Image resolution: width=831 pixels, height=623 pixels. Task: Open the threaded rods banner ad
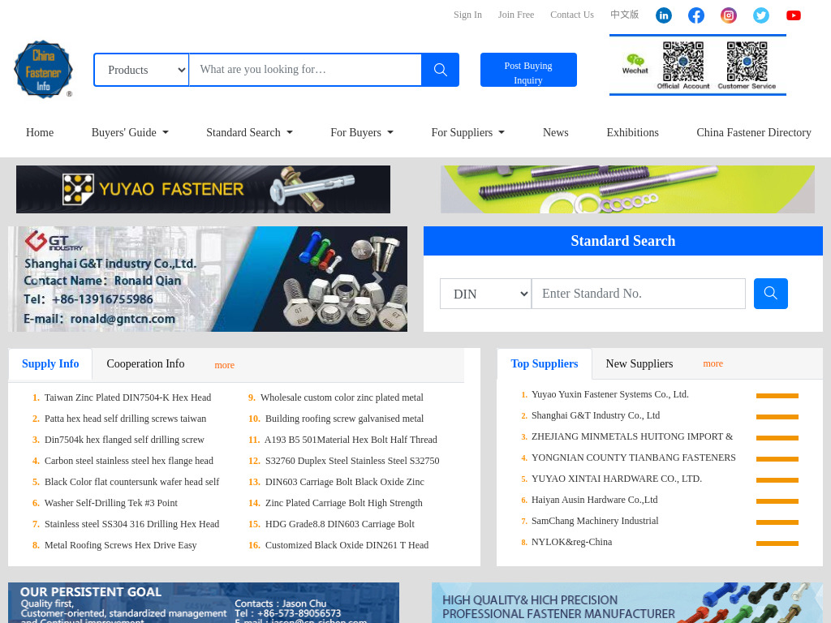tap(627, 190)
